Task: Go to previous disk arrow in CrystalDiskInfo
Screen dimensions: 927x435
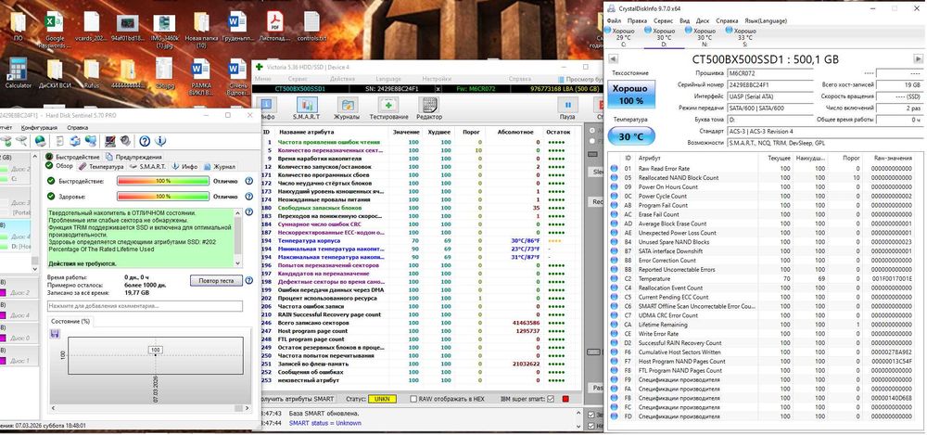Action: [x=613, y=58]
